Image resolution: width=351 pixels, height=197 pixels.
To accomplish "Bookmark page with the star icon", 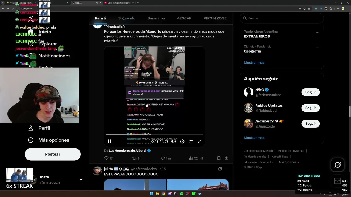I will 309,8.
